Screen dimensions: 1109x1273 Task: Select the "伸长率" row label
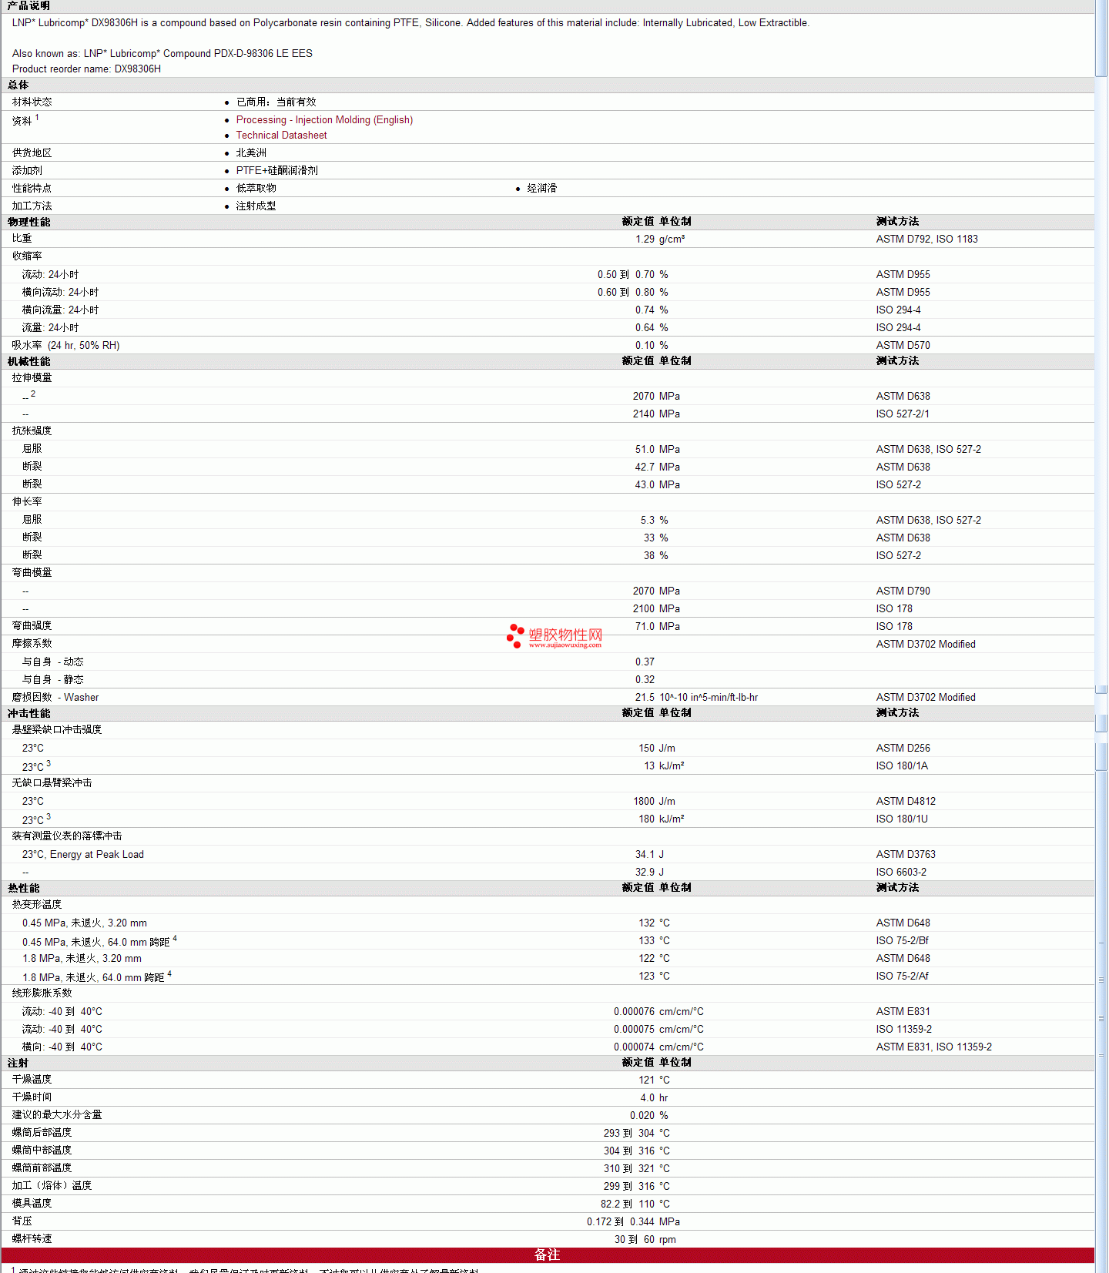tap(27, 502)
